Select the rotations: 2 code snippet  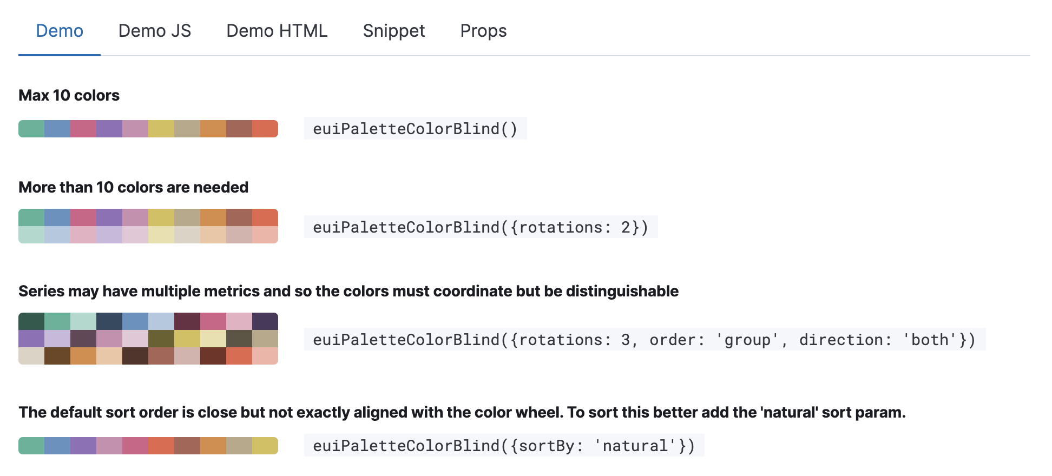pos(481,227)
